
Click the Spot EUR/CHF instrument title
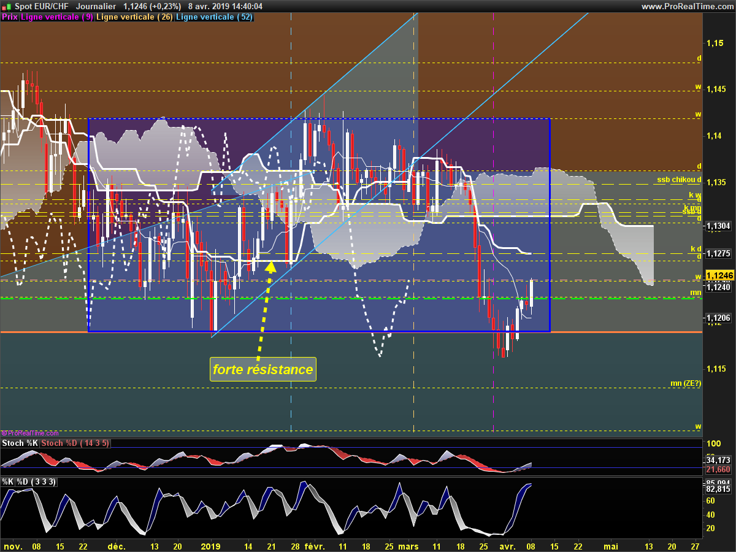click(42, 6)
